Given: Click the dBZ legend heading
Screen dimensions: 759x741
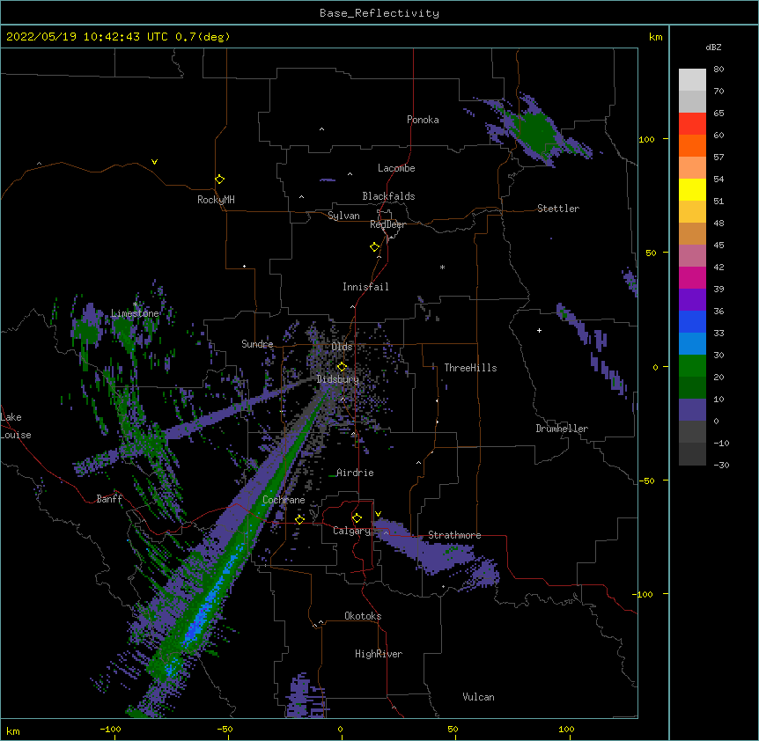Looking at the screenshot, I should point(713,48).
